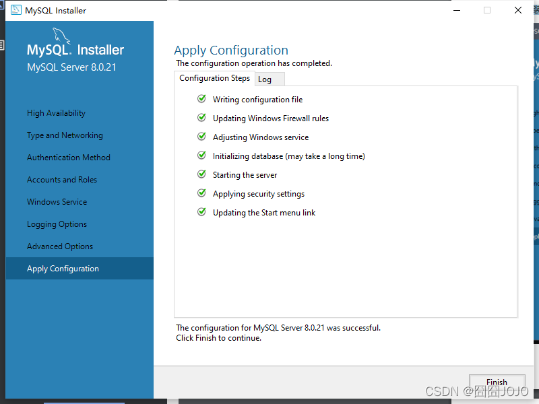539x404 pixels.
Task: Click 'The configuration operation has completed.' text
Action: click(254, 63)
